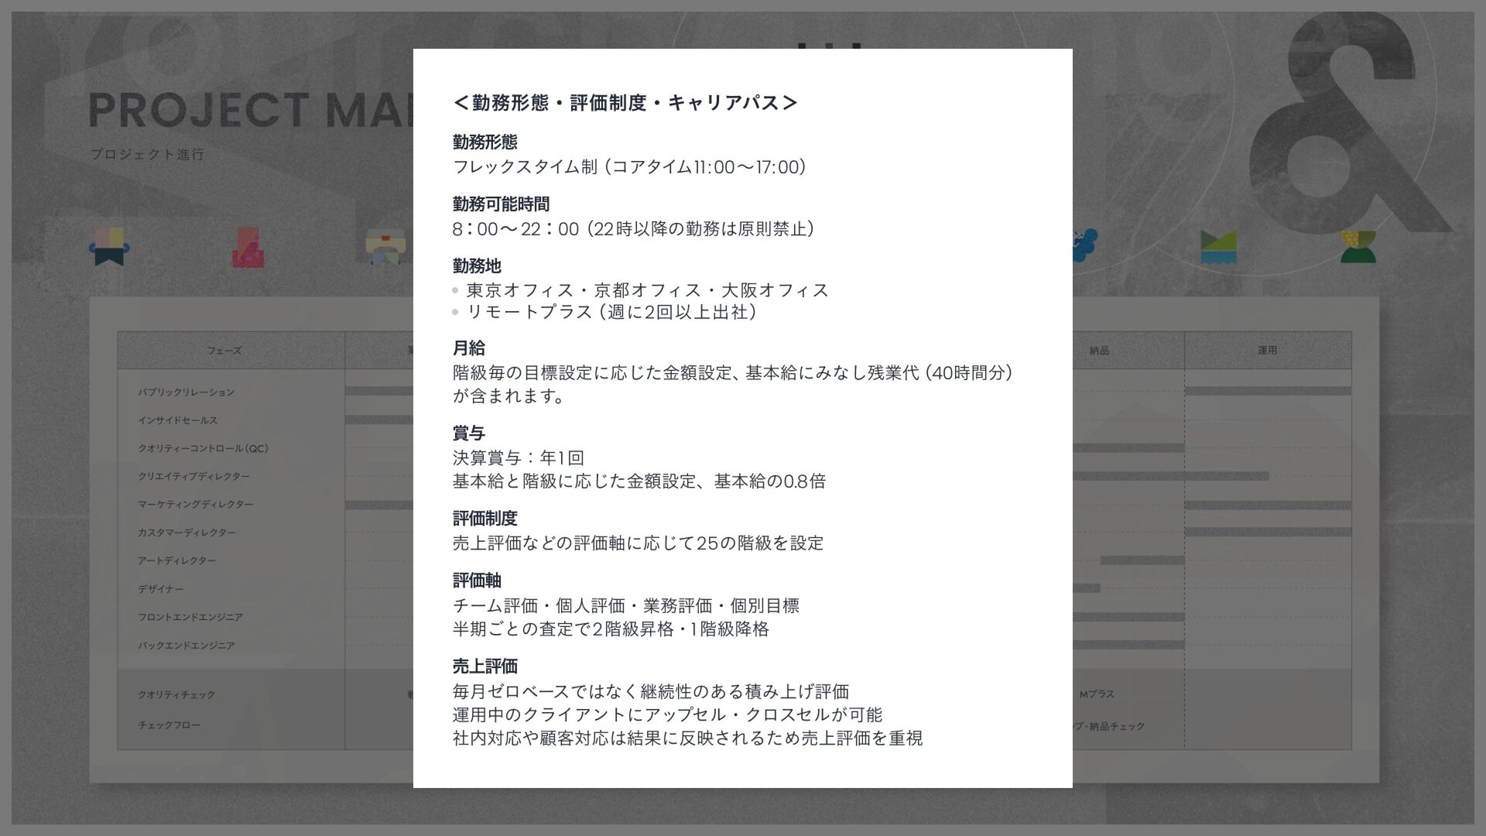Select the 運用 column header
Screen dimensions: 1486x836
coord(1267,351)
